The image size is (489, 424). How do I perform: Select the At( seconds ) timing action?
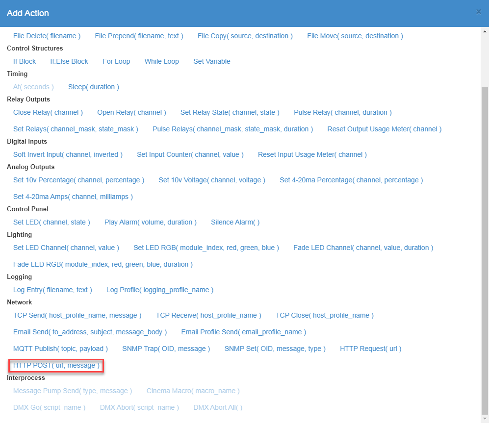33,87
